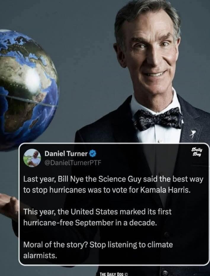
Task: Click the smiling man's face
Action: [x=149, y=53]
